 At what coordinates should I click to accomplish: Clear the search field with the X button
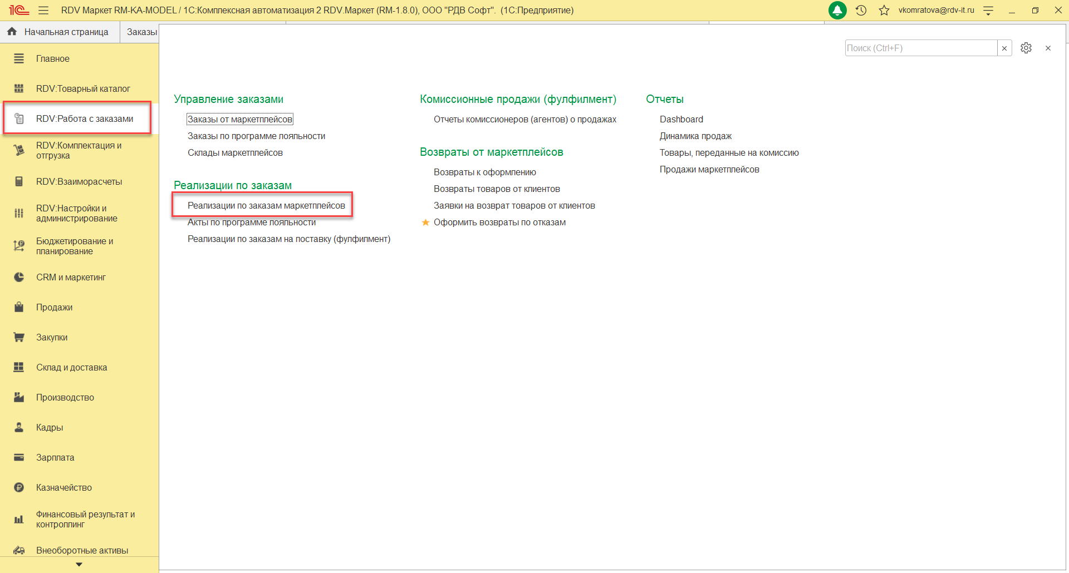1004,48
